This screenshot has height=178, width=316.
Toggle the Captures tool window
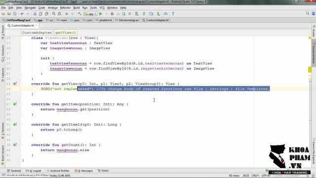point(2,75)
